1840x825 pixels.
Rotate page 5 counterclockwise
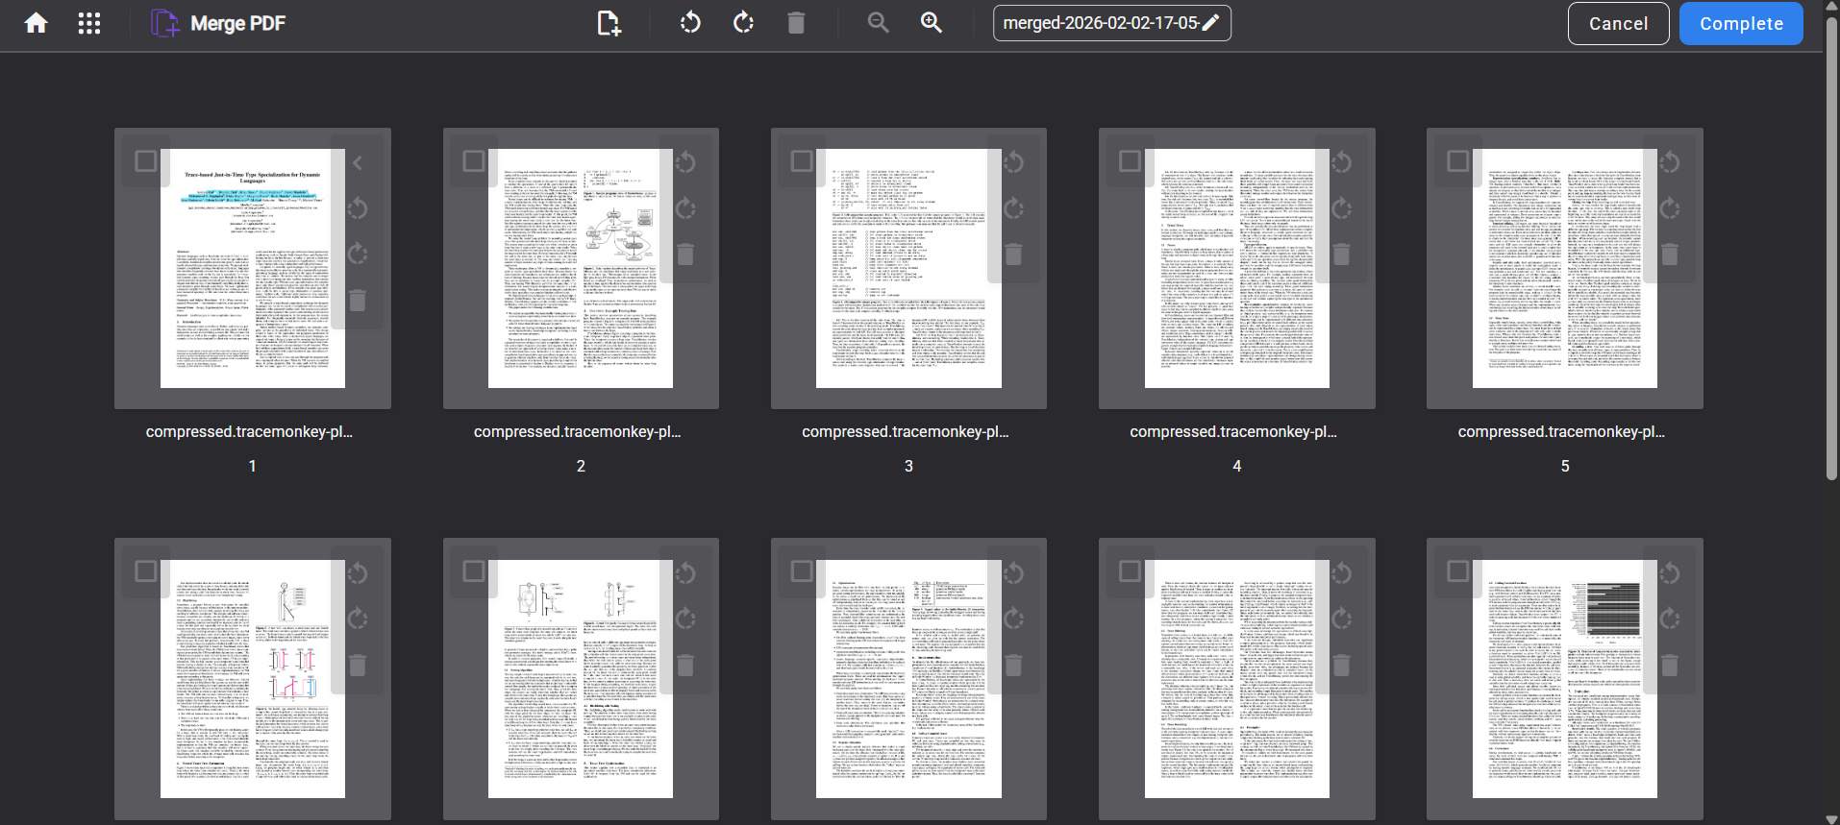coord(1670,162)
